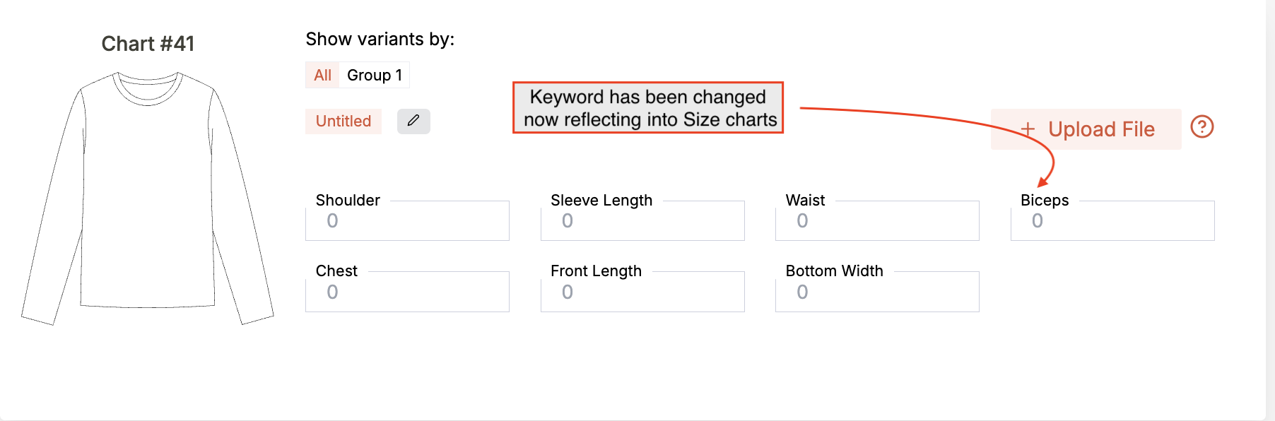Activate the Front Length field

click(642, 292)
